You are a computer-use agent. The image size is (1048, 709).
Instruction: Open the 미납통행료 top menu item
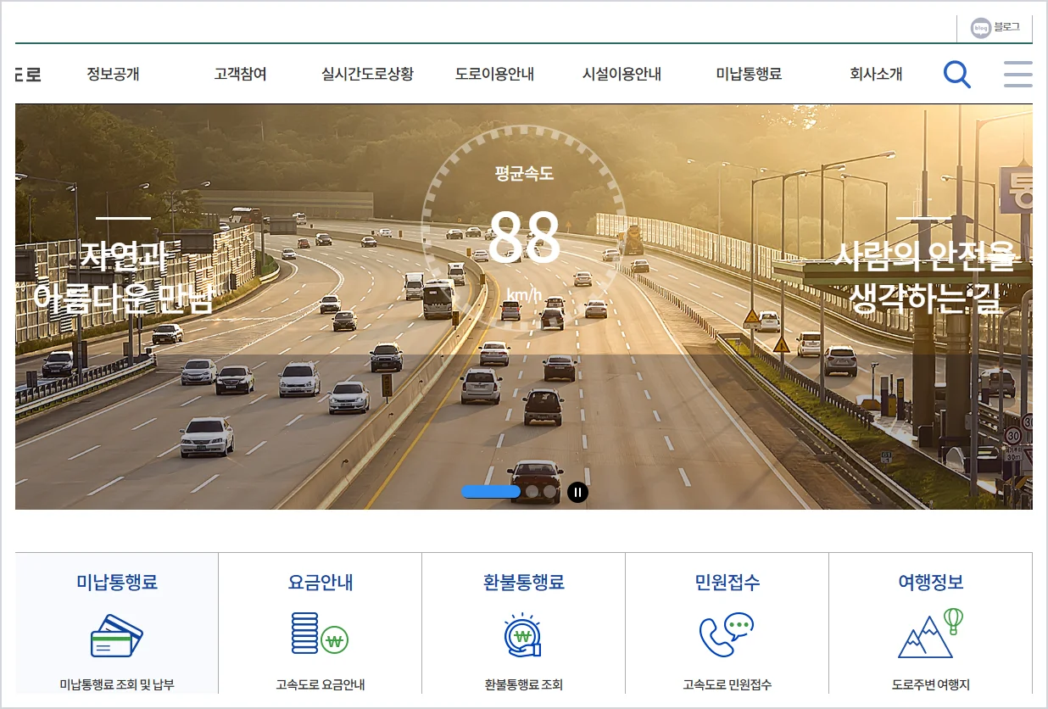pyautogui.click(x=749, y=74)
